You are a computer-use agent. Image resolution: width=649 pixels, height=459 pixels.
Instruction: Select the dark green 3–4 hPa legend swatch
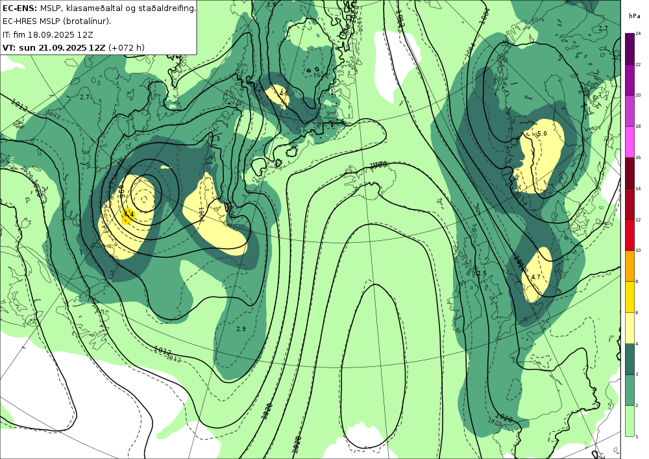630,359
